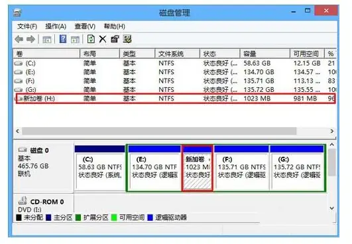Open the 查看(V) menu
Image resolution: width=352 pixels, height=244 pixels.
click(85, 26)
